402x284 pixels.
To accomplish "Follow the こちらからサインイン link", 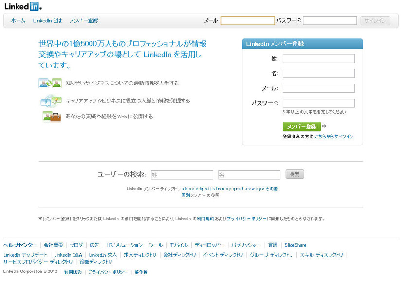I will coord(334,137).
